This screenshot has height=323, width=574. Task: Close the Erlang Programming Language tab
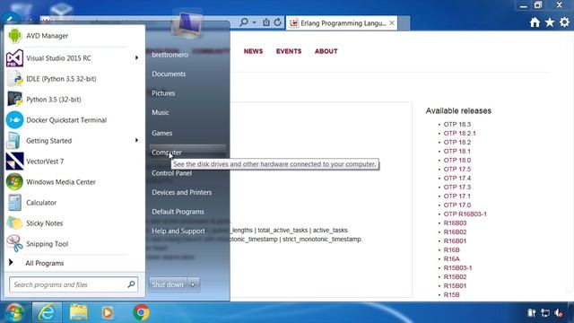pos(392,23)
